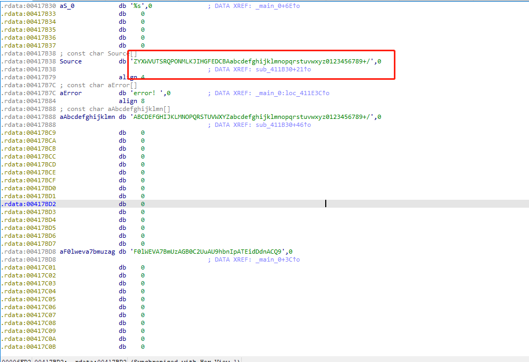Click the .rdata:00417BC9 address line
Viewport: 529px width, 362px height.
tap(29, 133)
